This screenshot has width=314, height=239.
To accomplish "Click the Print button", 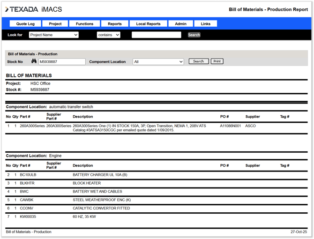I will (217, 61).
